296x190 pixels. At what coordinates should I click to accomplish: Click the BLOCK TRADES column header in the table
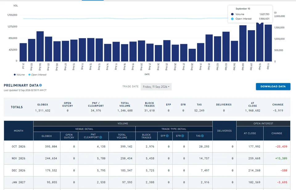146,136
